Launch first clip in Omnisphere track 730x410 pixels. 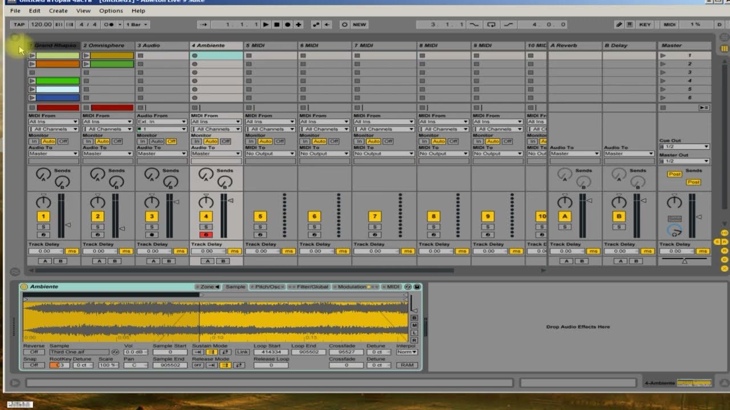point(86,56)
